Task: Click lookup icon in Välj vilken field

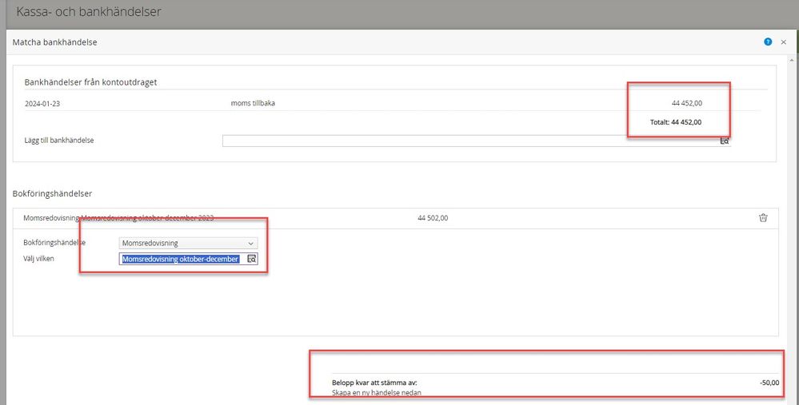Action: coord(251,259)
